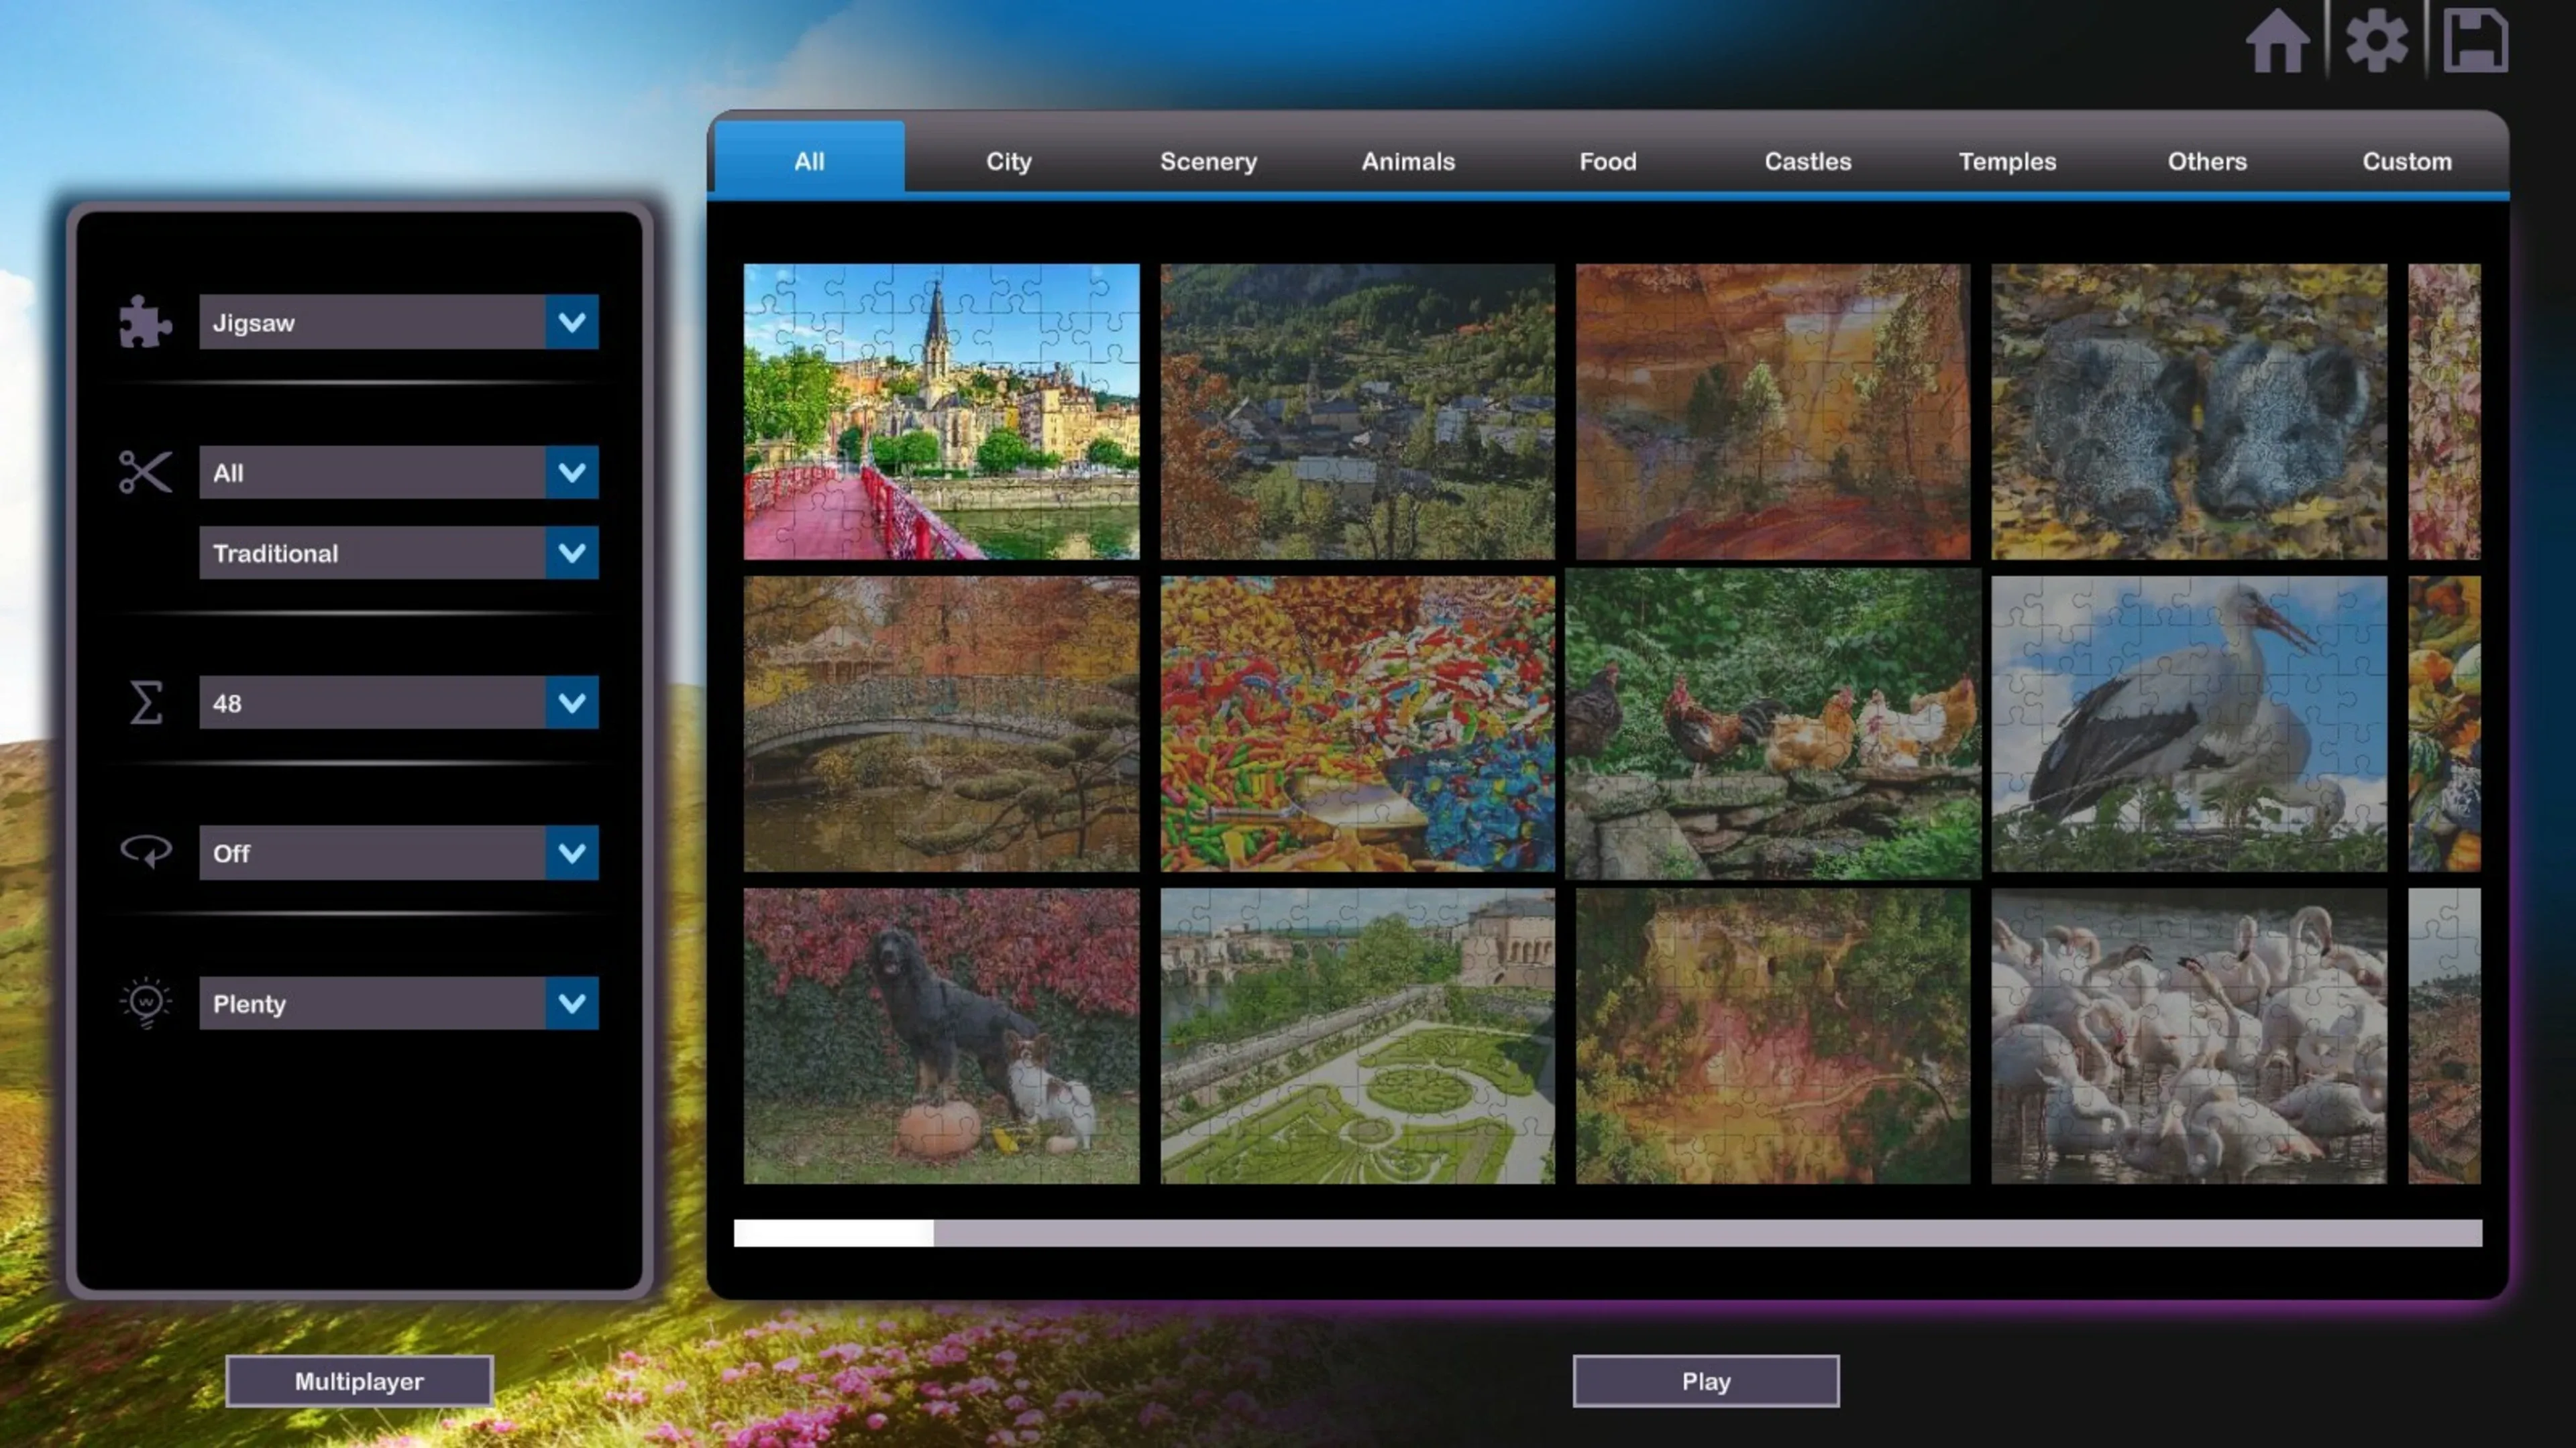The height and width of the screenshot is (1448, 2576).
Task: Click the home icon
Action: click(2277, 42)
